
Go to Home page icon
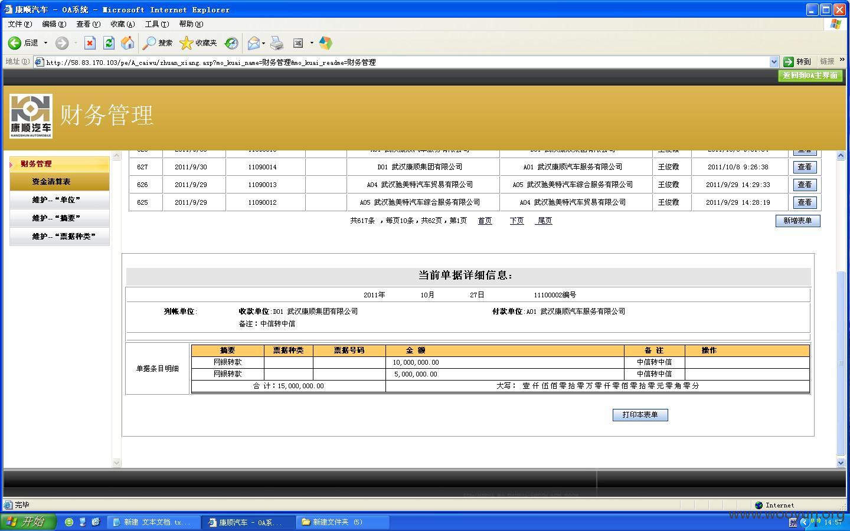(x=127, y=43)
